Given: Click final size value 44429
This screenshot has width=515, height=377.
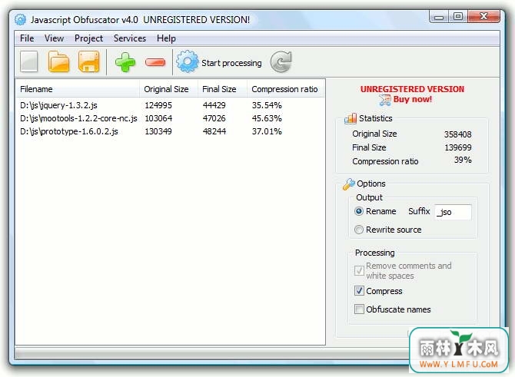Looking at the screenshot, I should point(214,105).
